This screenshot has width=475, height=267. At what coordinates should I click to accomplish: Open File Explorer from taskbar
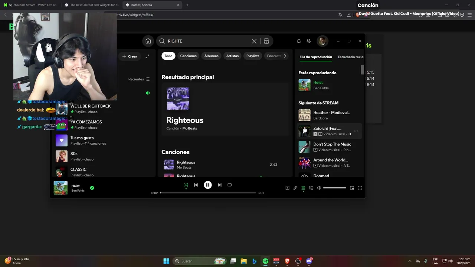(243, 261)
